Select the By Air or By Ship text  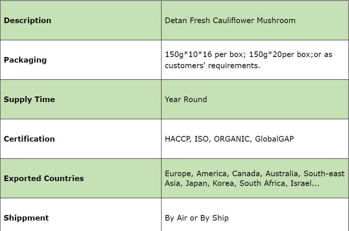point(196,218)
